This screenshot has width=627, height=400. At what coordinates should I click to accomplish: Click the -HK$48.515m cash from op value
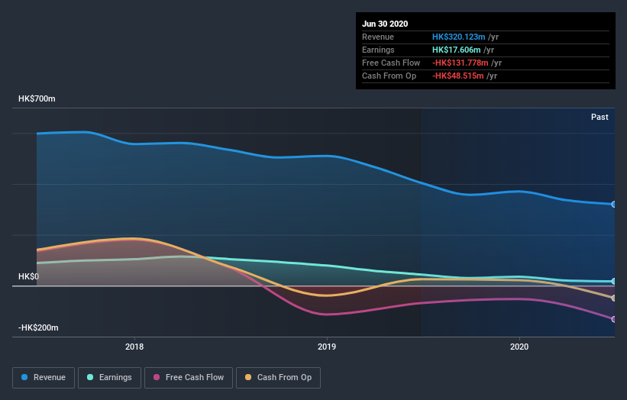point(458,76)
